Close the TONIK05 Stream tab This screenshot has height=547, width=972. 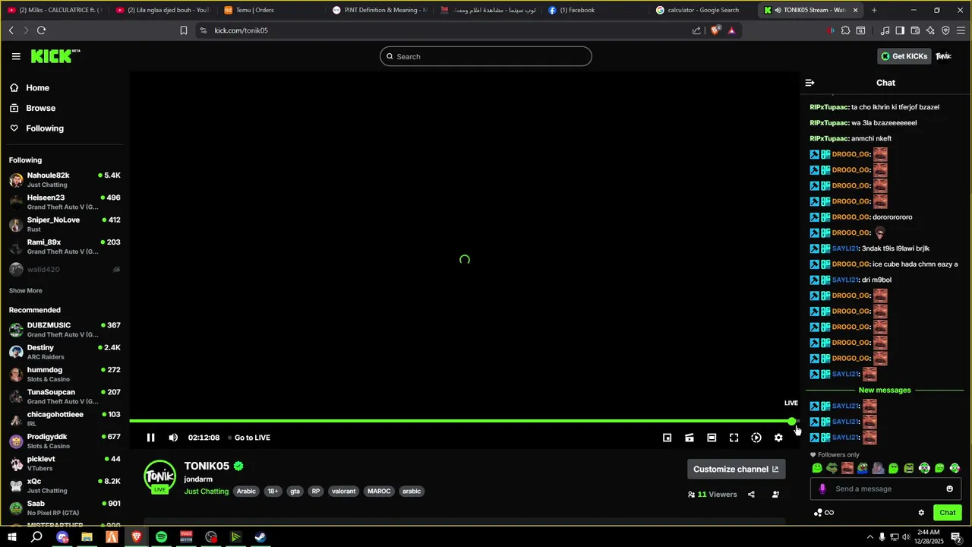[856, 10]
